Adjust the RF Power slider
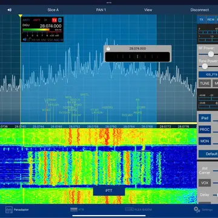Viewport: 218px width, 218px height. point(211,54)
